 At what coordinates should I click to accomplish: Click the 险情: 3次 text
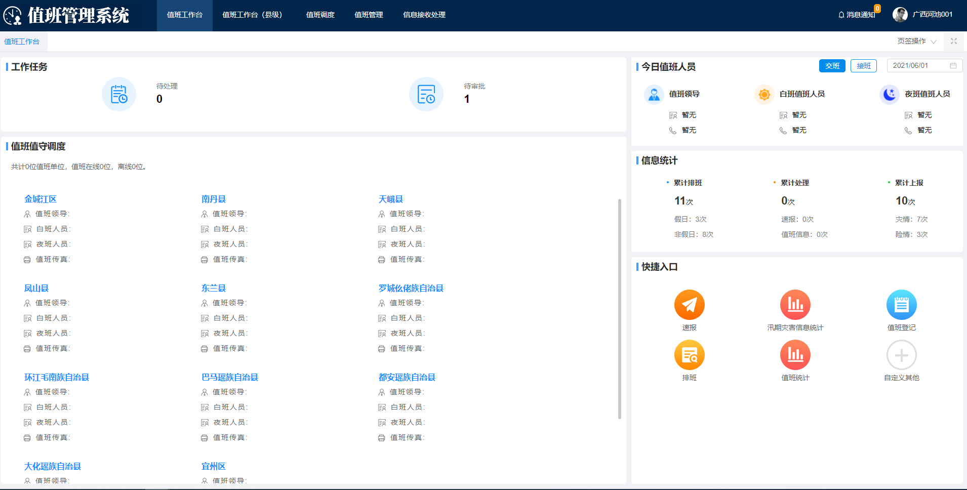click(911, 234)
